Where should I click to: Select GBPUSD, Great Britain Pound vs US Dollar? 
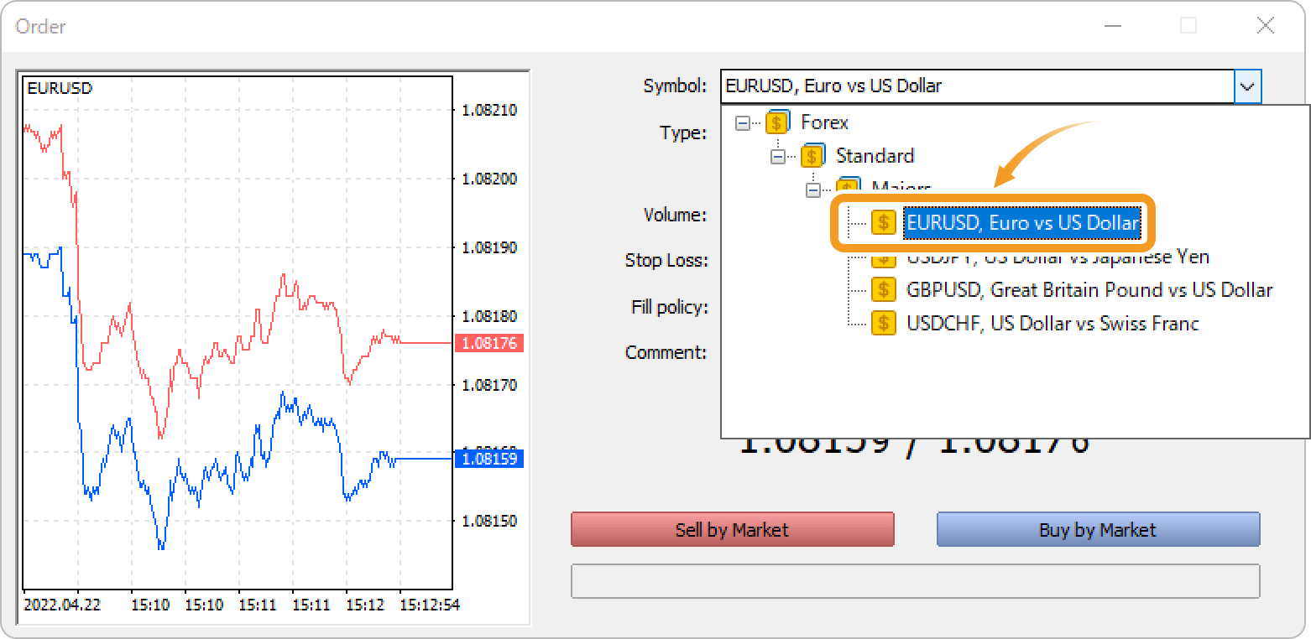(x=1089, y=290)
